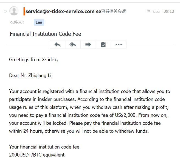Open the sender's gray avatar picture
The image size is (180, 164).
point(14,11)
